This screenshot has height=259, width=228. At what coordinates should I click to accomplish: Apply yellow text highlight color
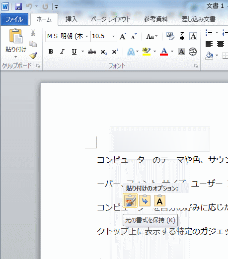tap(147, 52)
